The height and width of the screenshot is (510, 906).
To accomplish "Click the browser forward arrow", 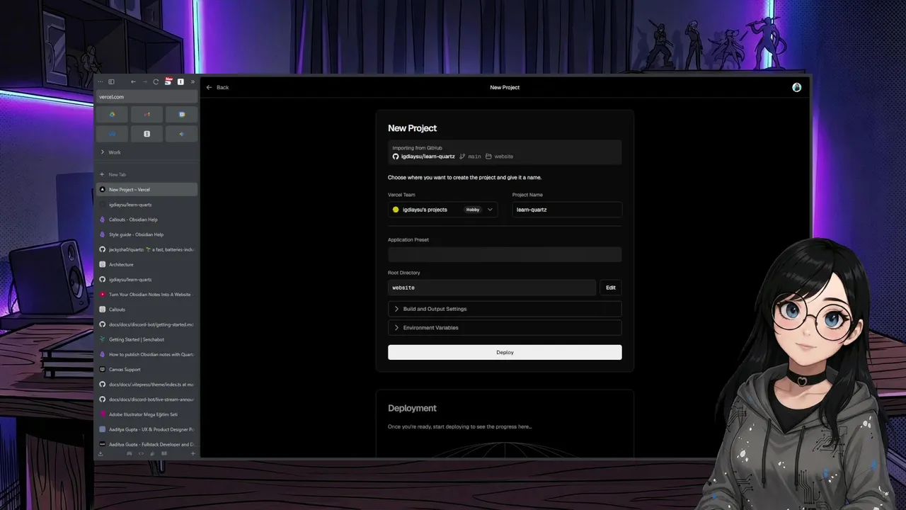I will coord(144,81).
